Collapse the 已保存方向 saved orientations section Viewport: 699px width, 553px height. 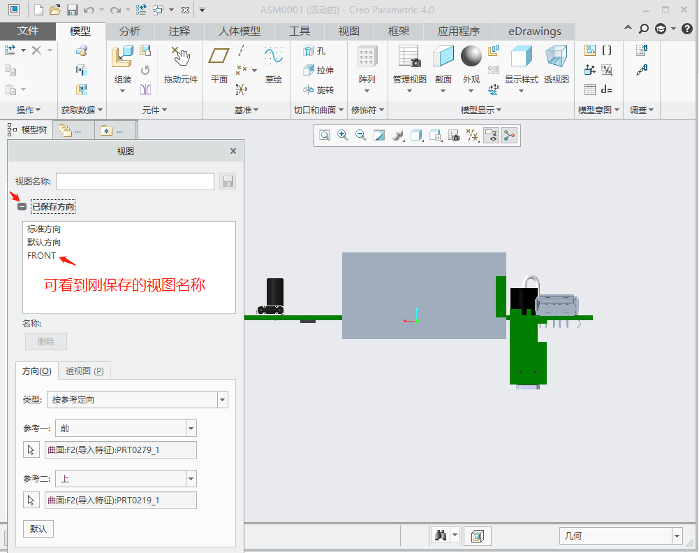tap(22, 207)
